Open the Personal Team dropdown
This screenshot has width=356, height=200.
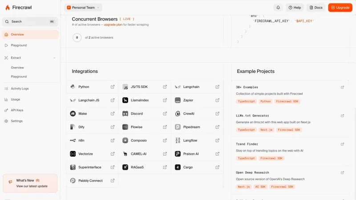click(x=83, y=8)
